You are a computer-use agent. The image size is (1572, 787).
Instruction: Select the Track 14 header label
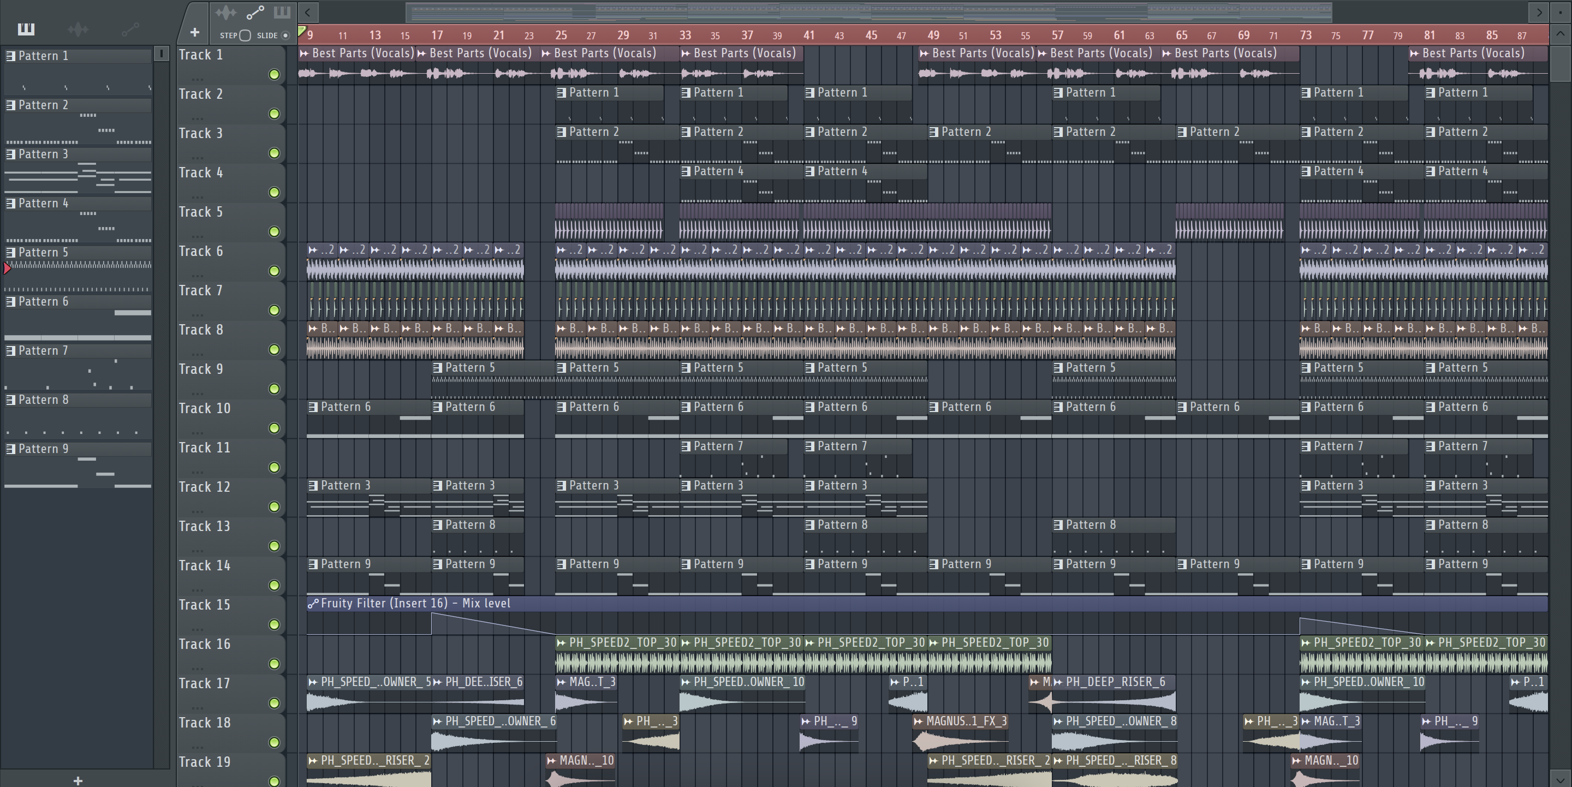tap(205, 565)
